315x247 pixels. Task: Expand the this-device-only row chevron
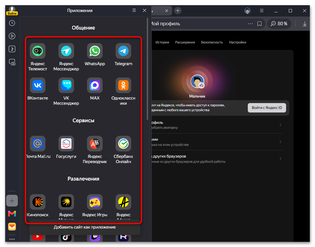click(281, 142)
